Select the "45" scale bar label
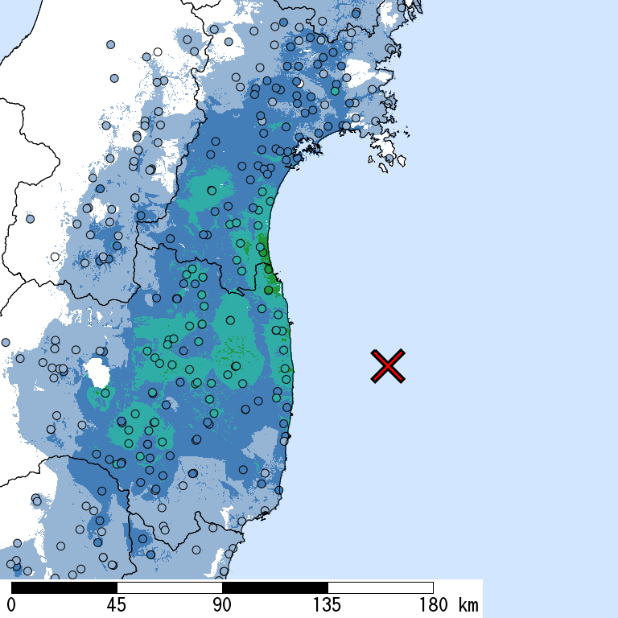 tap(117, 605)
